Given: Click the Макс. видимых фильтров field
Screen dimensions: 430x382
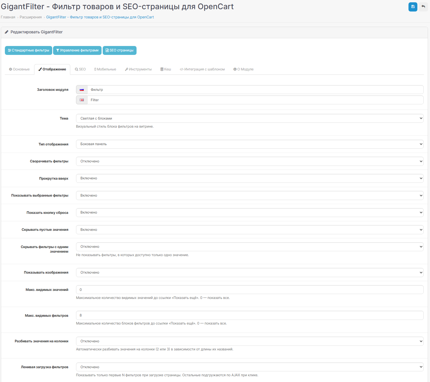Looking at the screenshot, I should tap(250, 315).
